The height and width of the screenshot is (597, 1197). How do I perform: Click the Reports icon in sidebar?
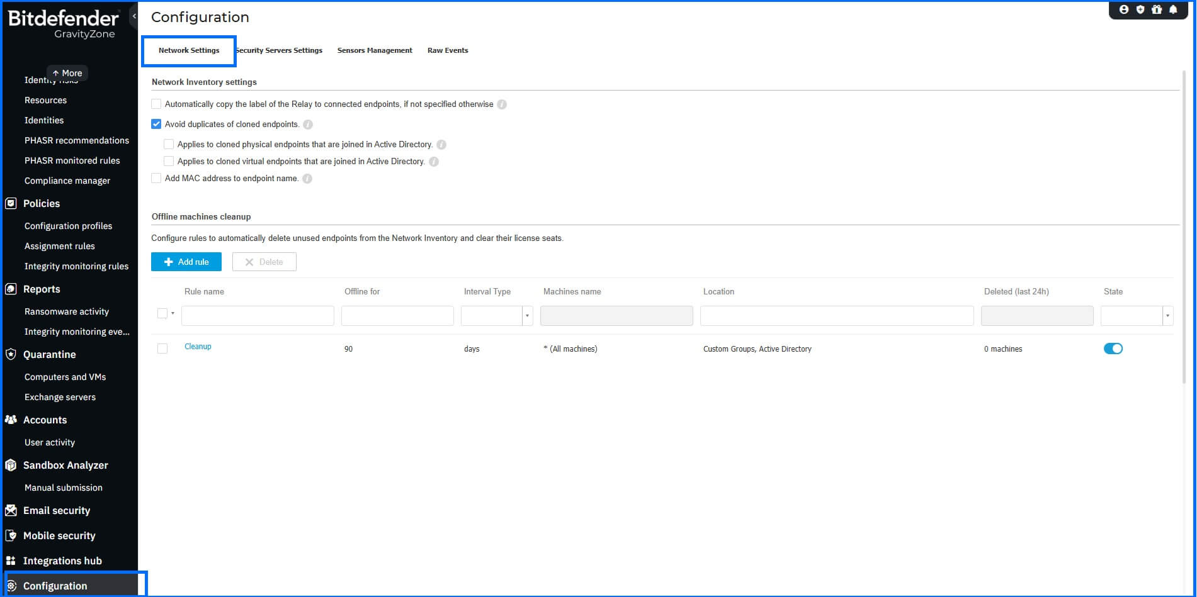coord(11,289)
